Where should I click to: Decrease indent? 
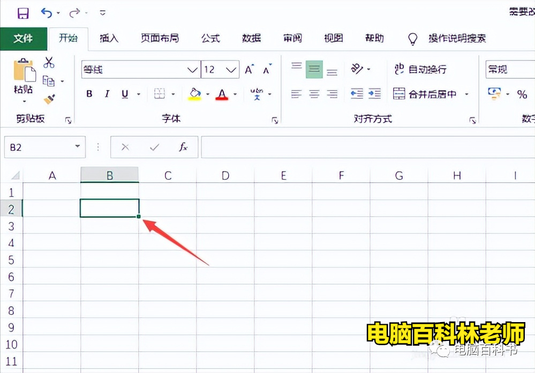click(x=357, y=94)
